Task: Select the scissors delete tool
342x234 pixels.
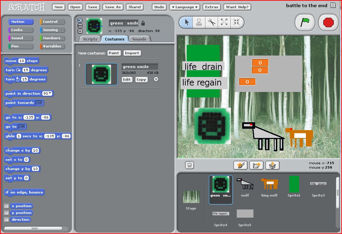Action: [212, 23]
